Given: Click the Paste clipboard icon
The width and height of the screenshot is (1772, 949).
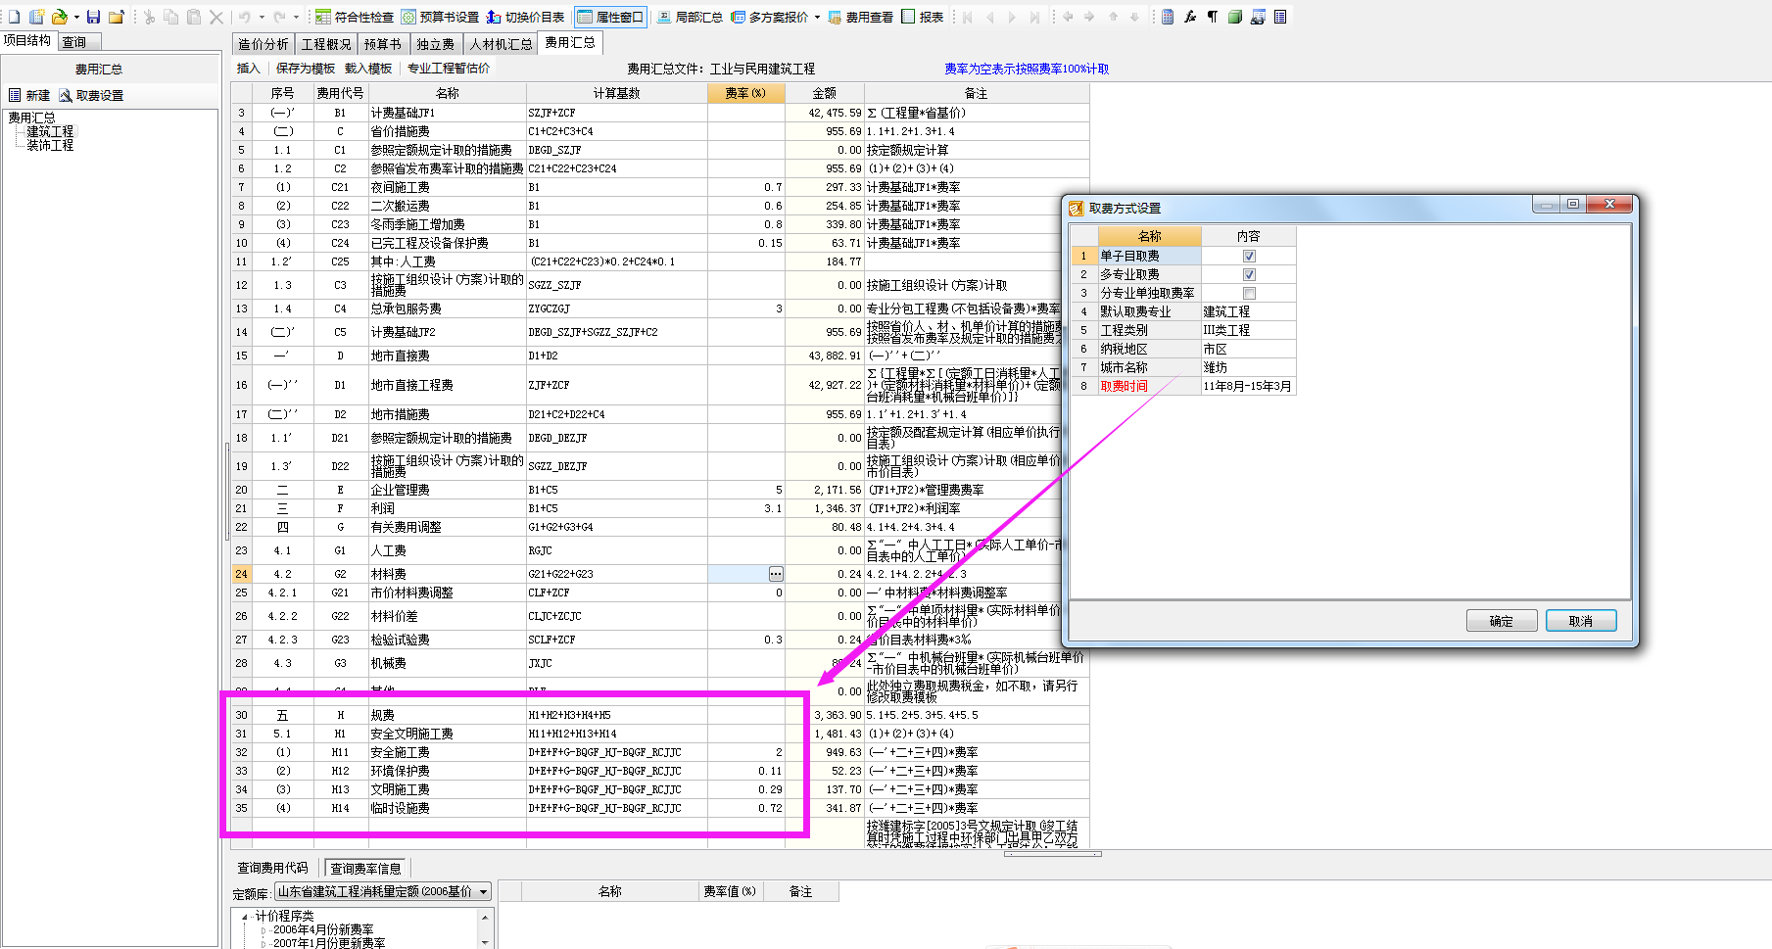Looking at the screenshot, I should click(x=194, y=17).
